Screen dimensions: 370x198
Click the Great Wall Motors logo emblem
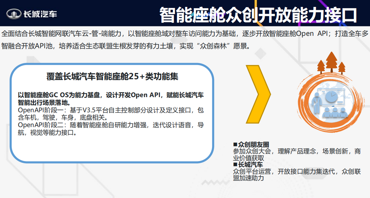pos(14,14)
